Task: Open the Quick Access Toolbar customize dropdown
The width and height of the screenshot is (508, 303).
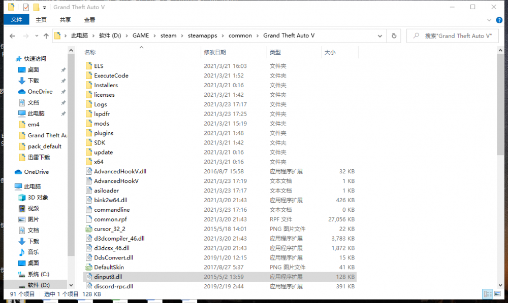Action: click(x=45, y=8)
